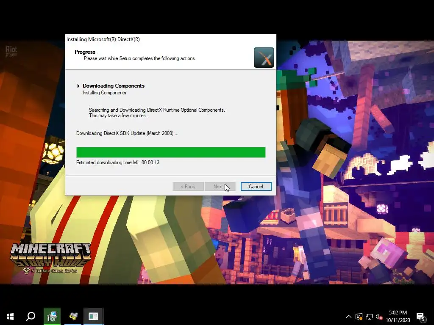Click the disabled Next button
The height and width of the screenshot is (325, 434).
point(220,187)
